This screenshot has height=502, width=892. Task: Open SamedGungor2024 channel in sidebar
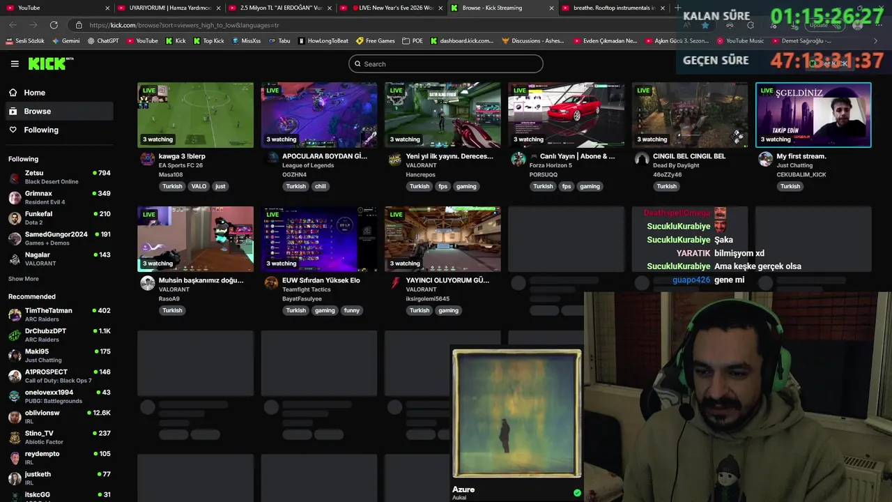(59, 238)
